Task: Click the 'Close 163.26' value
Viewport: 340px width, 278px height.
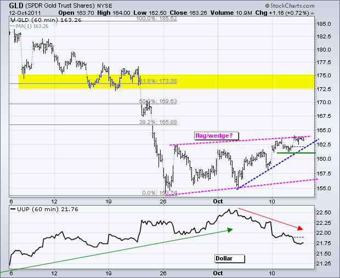Action: [x=189, y=13]
